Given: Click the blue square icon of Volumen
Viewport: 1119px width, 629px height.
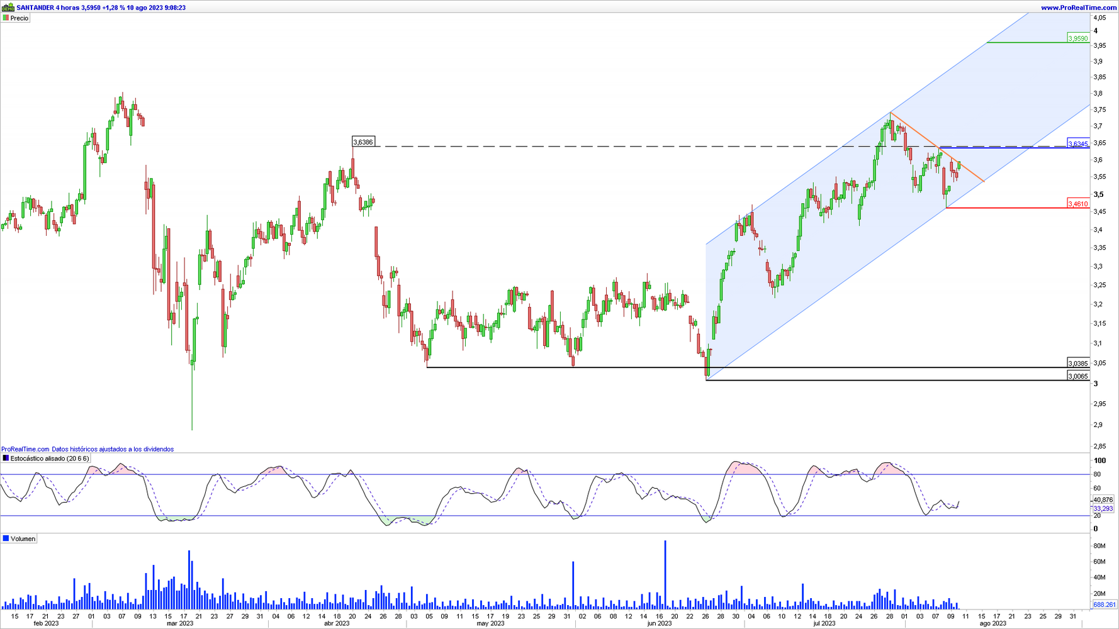Looking at the screenshot, I should [6, 538].
